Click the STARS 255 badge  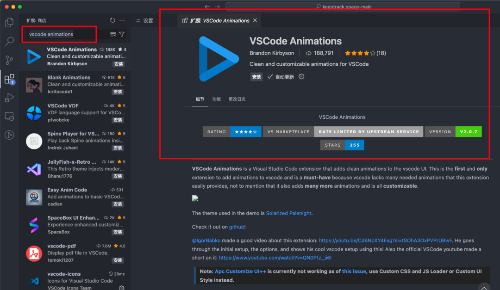pos(342,145)
